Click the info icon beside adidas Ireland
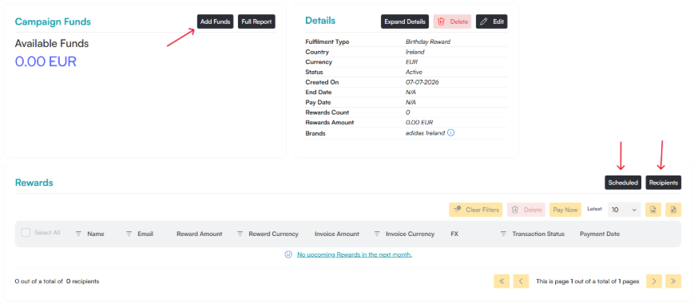The height and width of the screenshot is (307, 698). pyautogui.click(x=450, y=133)
